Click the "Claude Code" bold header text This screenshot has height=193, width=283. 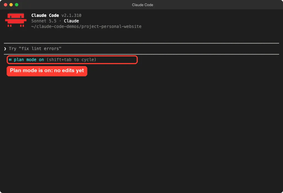[45, 15]
